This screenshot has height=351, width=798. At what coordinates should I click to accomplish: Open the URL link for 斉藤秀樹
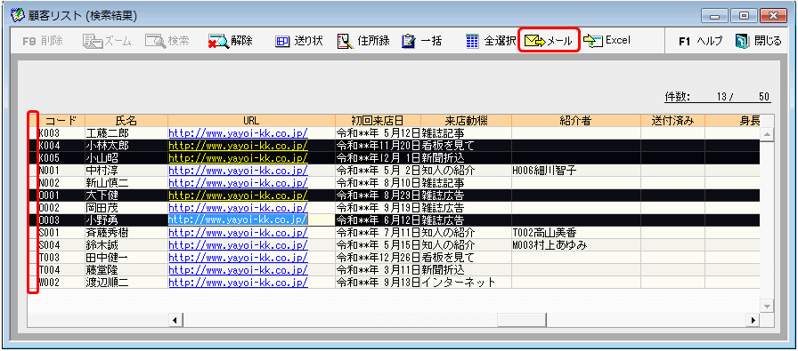click(238, 233)
